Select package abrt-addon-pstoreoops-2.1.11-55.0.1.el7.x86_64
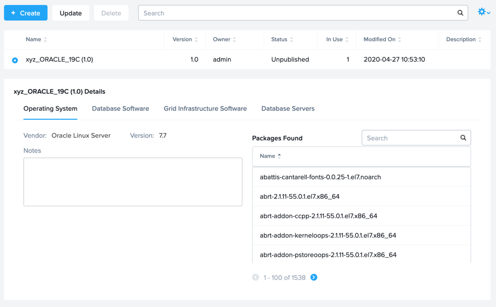Viewport: 496px width, 307px height. pos(362,254)
